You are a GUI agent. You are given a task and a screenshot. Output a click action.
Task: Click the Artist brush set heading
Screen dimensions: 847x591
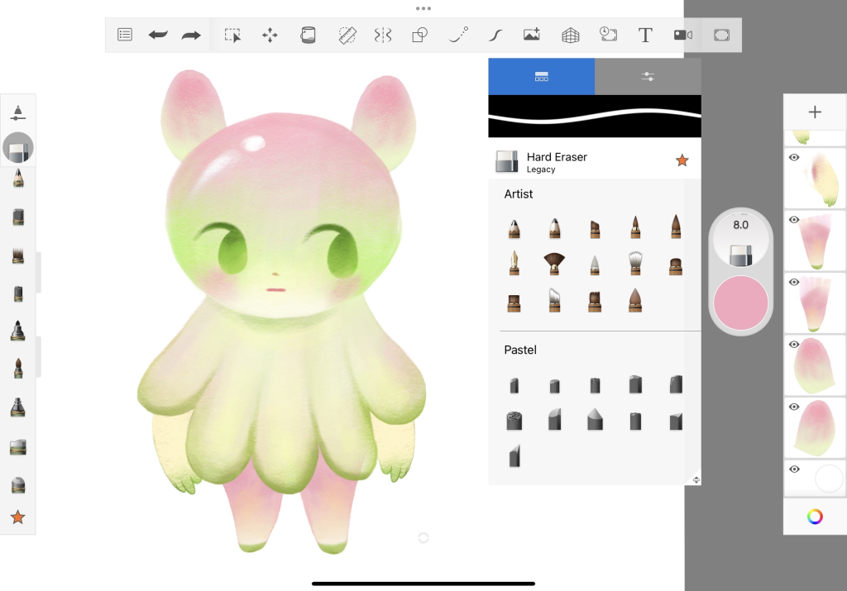(518, 193)
